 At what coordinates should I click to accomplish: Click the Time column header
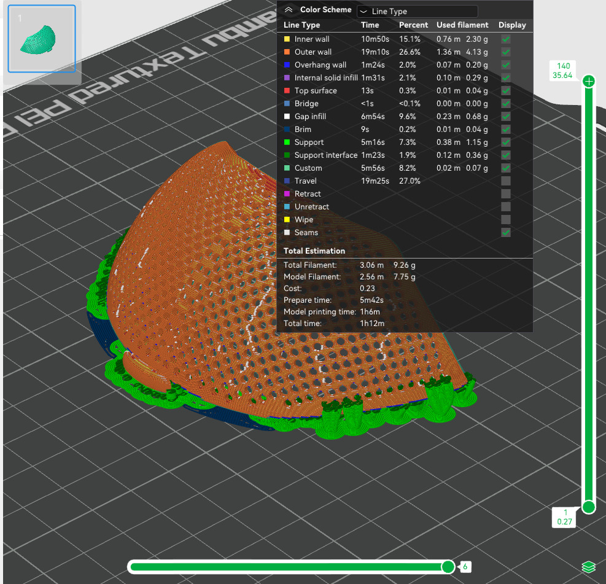coord(370,25)
